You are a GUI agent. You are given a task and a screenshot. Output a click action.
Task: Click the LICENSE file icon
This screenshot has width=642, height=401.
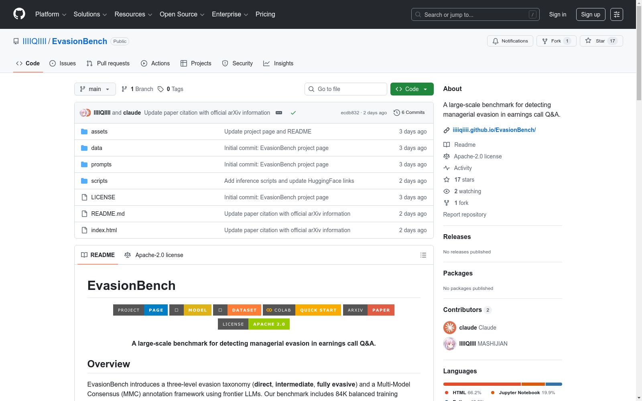84,197
